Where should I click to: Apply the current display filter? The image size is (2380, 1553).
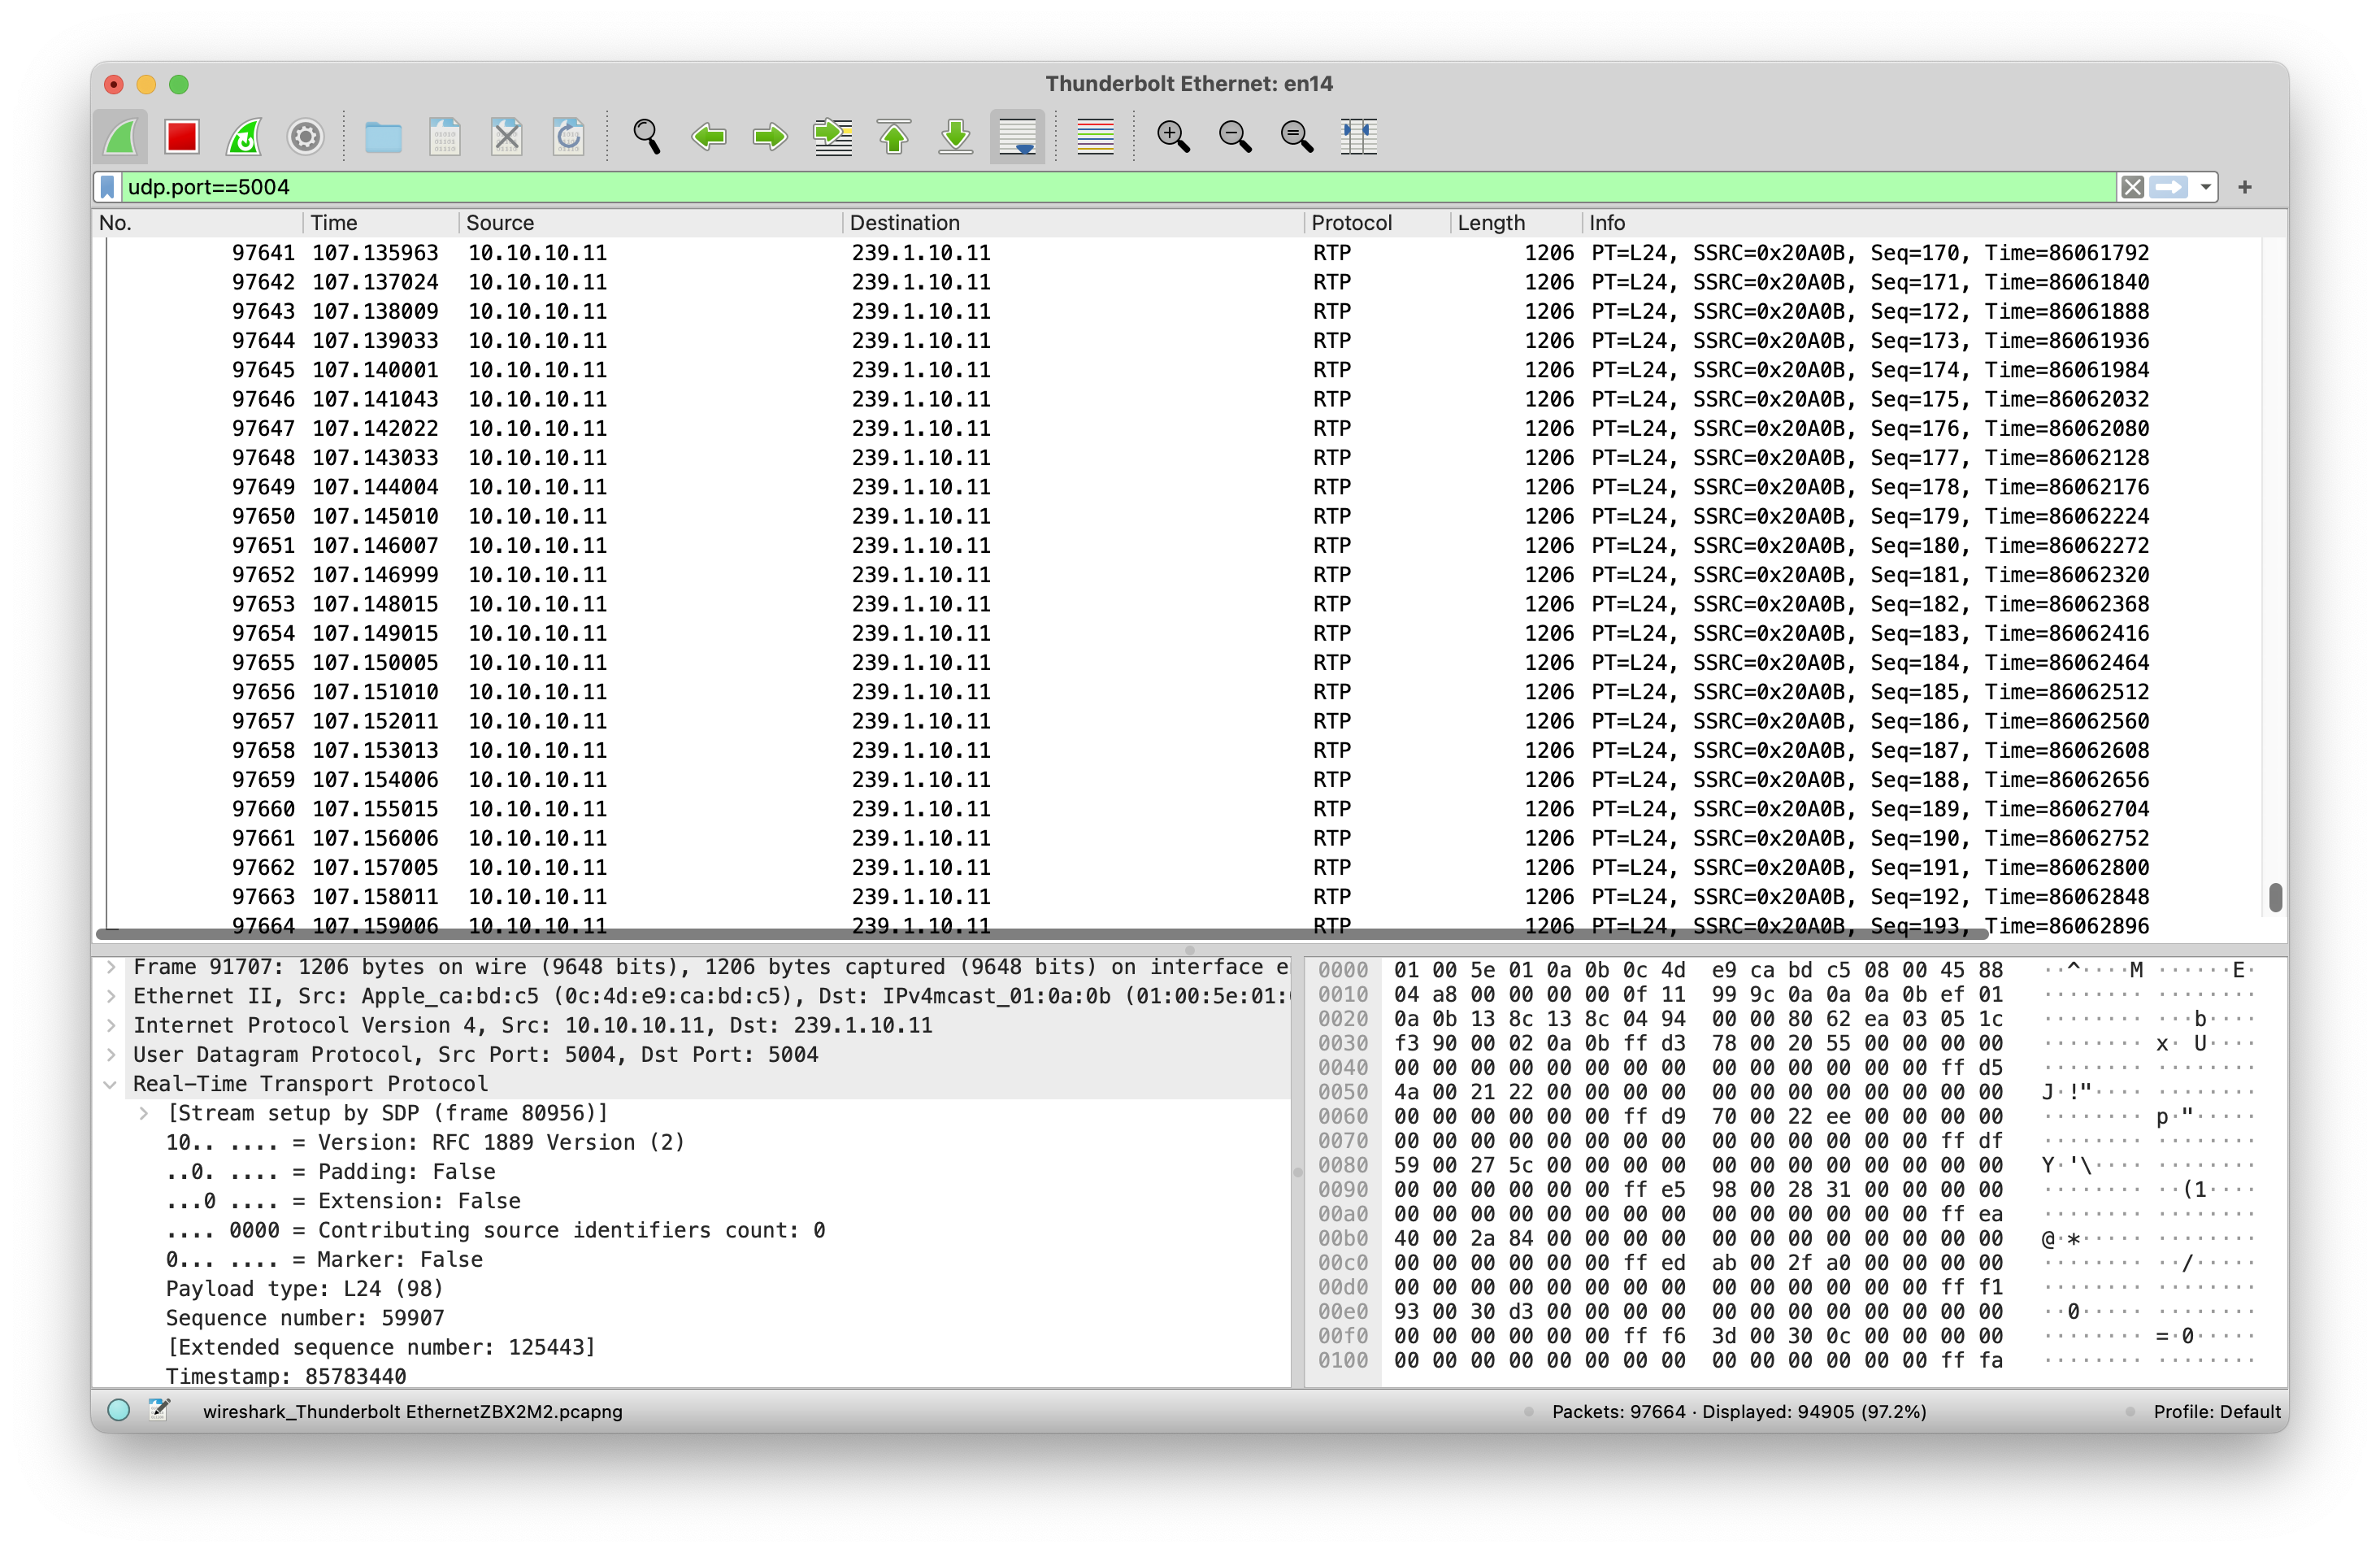click(2168, 186)
